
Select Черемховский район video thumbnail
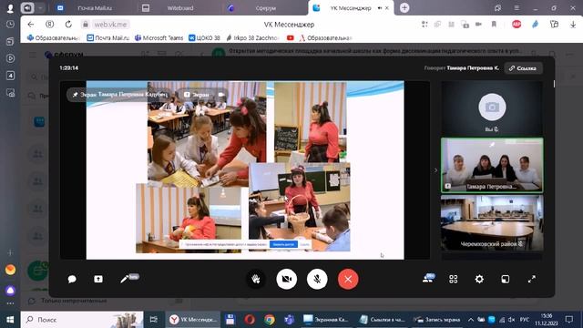click(x=492, y=222)
